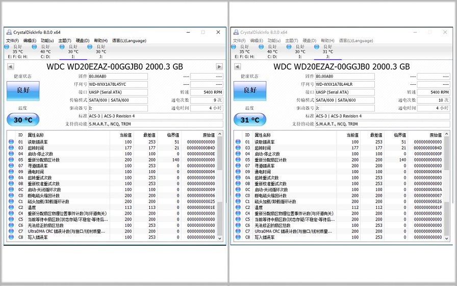The height and width of the screenshot is (286, 457).
Task: Click previous disk arrow in left window
Action: [x=11, y=66]
